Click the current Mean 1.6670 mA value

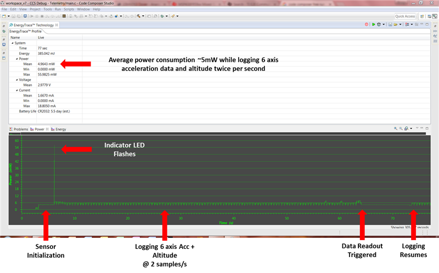coord(46,96)
